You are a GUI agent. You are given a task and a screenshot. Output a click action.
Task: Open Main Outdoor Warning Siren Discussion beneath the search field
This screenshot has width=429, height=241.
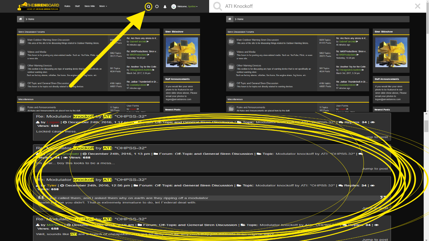[258, 40]
